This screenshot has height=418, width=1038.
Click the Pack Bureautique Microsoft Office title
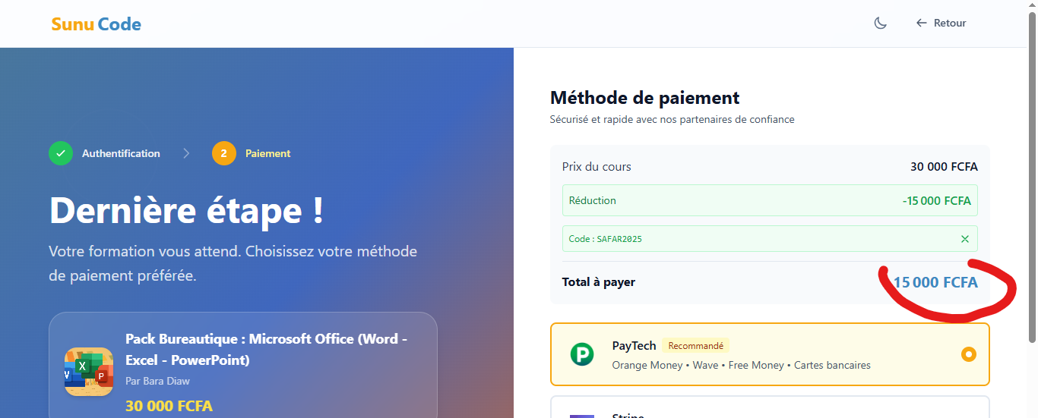pyautogui.click(x=266, y=350)
